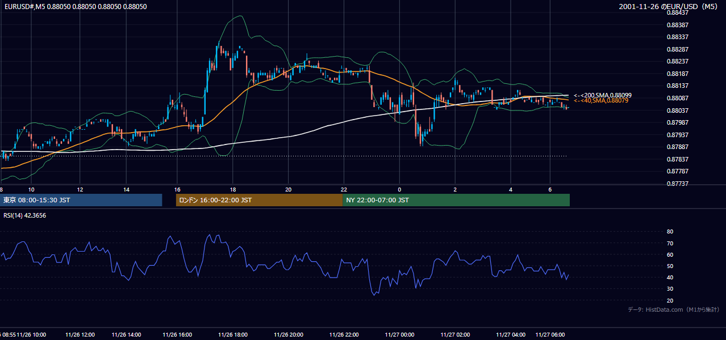Screen dimensions: 726x340
Task: Click hour 4 under the price chart
Action: coord(511,189)
